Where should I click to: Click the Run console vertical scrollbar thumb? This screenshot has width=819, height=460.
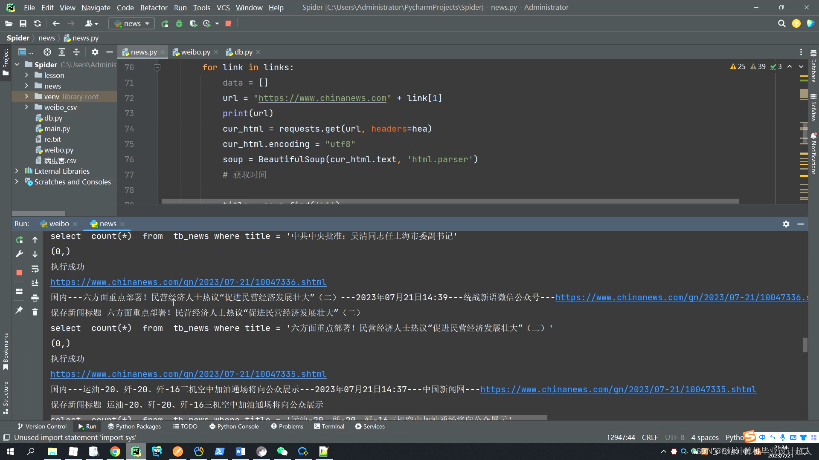[x=805, y=345]
